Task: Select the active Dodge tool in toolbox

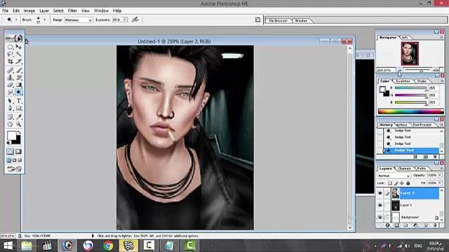Action: tap(19, 92)
